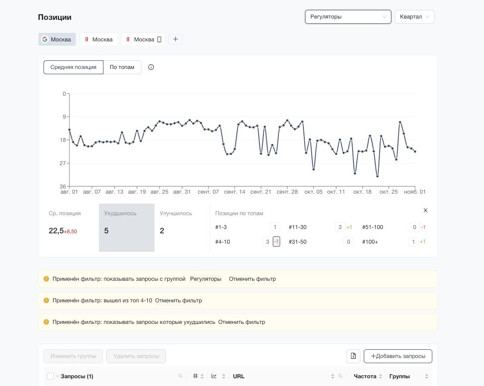The height and width of the screenshot is (386, 484).
Task: Switch to Yandex Москва mobile tab
Action: 143,39
